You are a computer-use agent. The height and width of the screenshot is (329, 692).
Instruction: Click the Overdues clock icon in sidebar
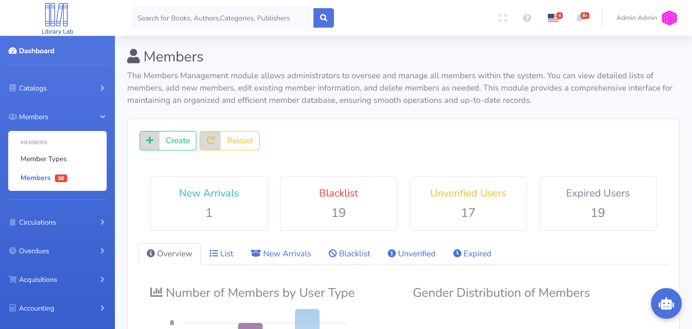12,251
